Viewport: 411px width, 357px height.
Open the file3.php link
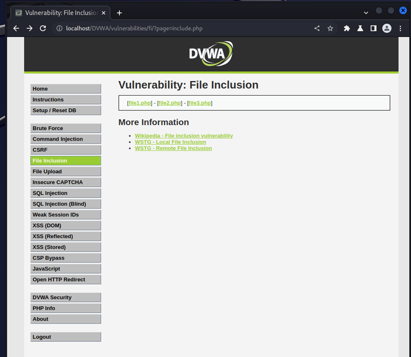click(x=200, y=103)
